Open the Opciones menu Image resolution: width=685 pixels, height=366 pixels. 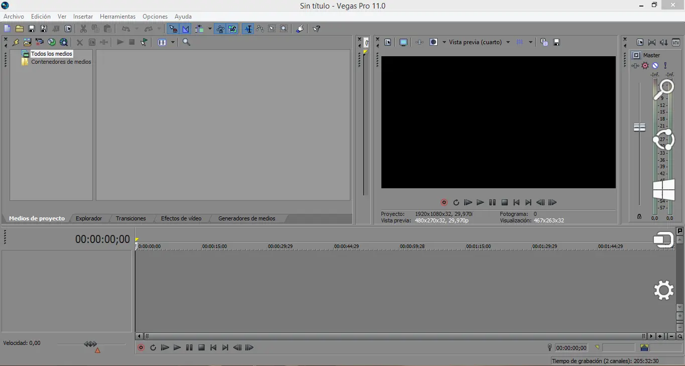[x=155, y=17]
